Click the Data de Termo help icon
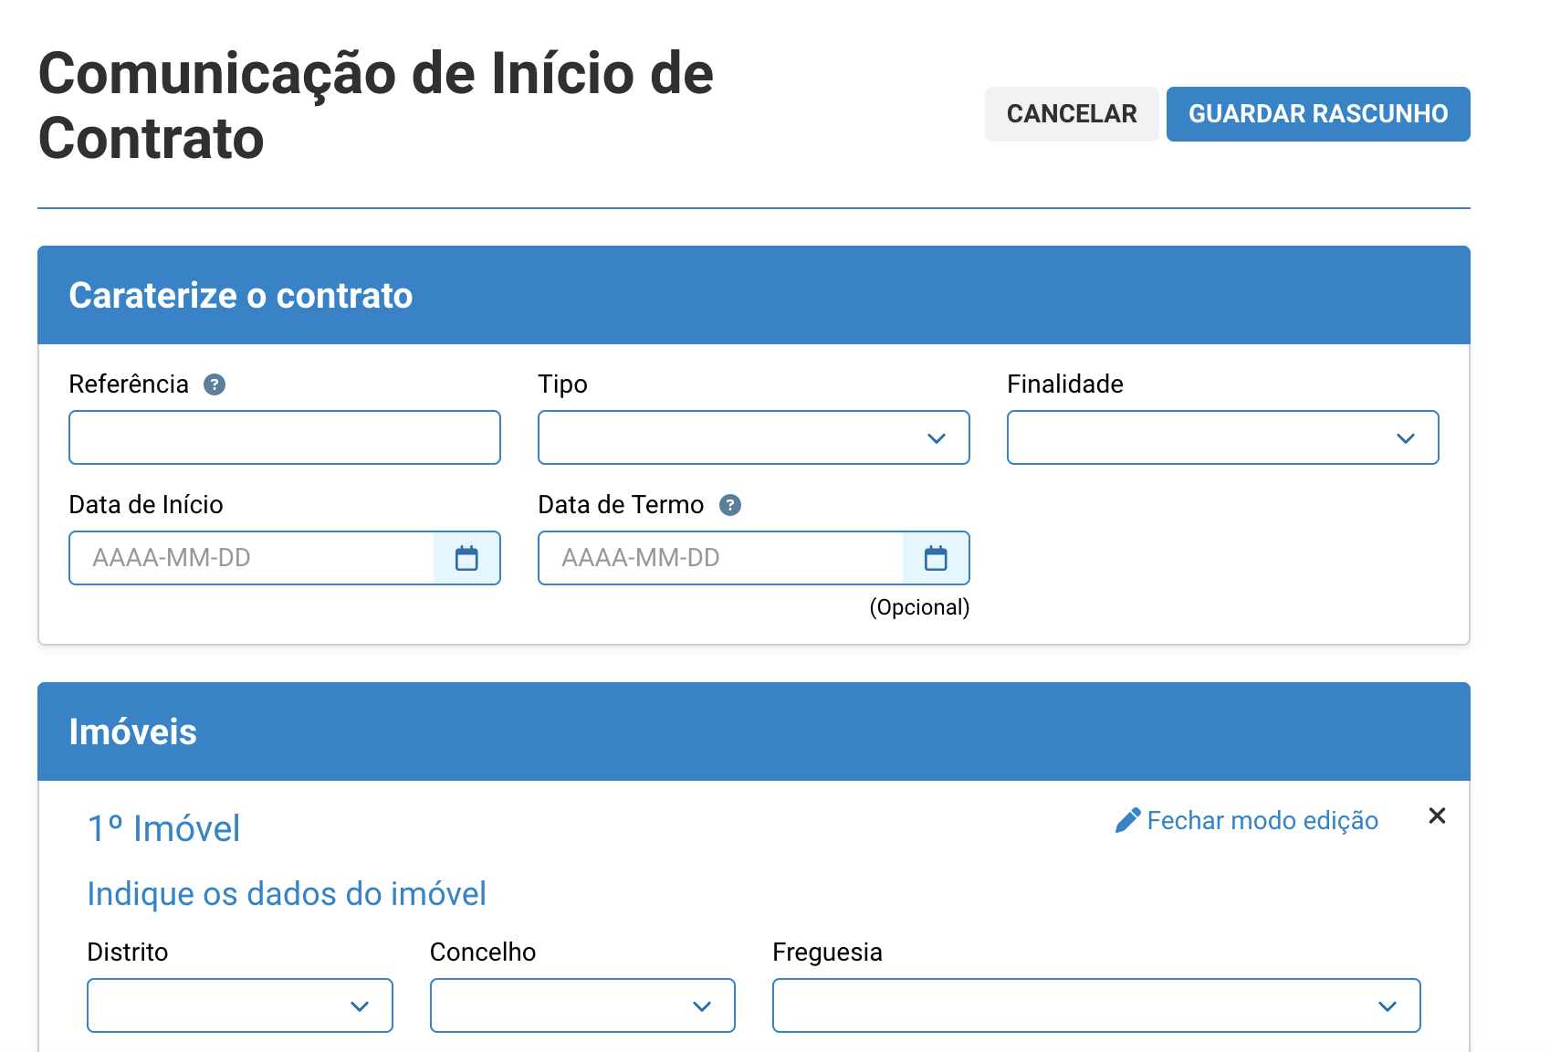Viewport: 1550px width, 1052px height. 730,505
